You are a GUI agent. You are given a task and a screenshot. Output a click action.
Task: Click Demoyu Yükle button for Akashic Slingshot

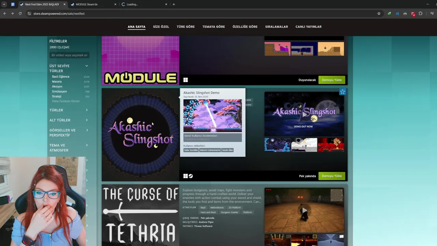click(x=332, y=176)
